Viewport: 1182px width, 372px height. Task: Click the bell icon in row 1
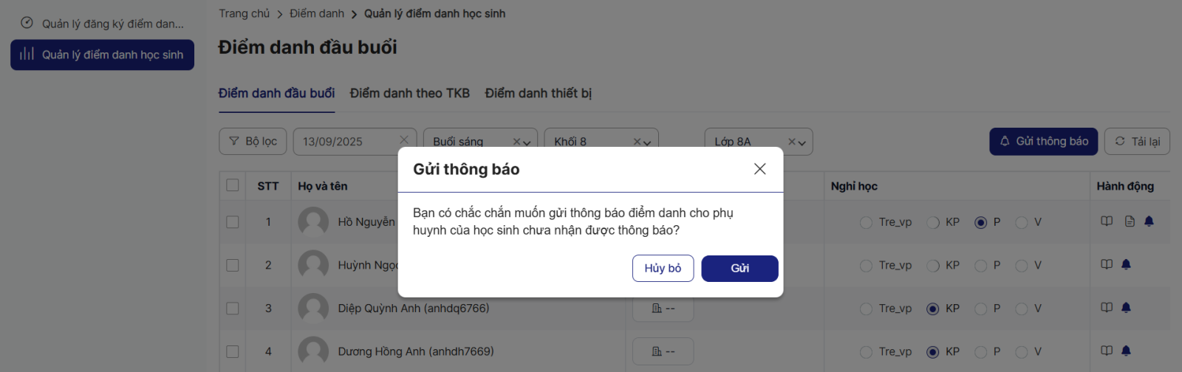pyautogui.click(x=1149, y=221)
